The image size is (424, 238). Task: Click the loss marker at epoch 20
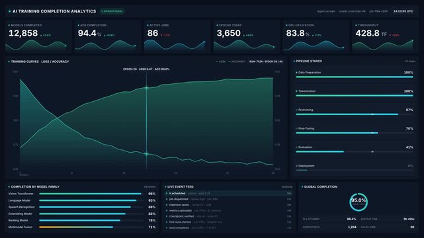(x=147, y=154)
